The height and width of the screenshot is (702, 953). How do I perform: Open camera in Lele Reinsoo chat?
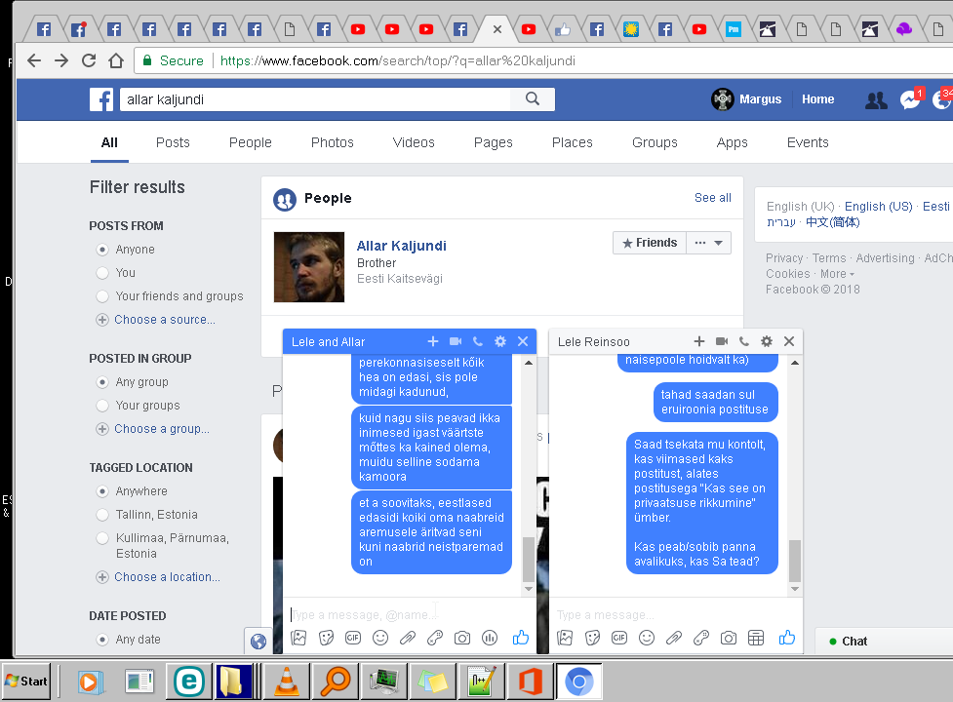click(728, 639)
